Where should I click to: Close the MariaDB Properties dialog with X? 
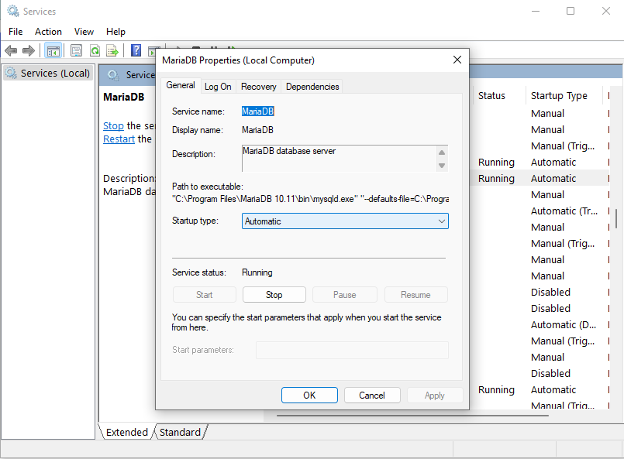point(457,60)
